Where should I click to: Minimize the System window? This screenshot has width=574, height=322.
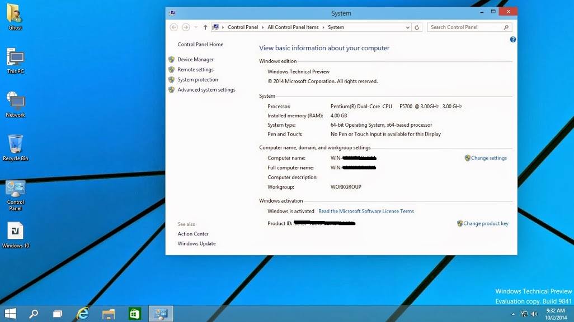coord(482,12)
